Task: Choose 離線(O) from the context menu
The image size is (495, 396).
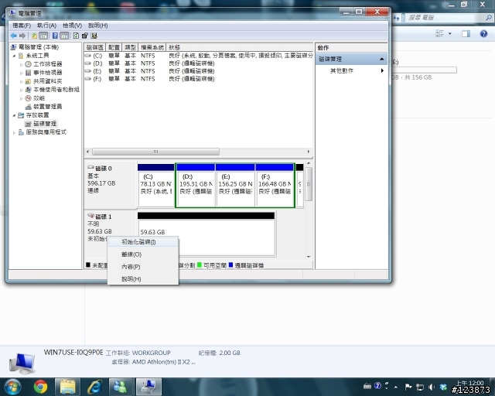Action: 143,254
